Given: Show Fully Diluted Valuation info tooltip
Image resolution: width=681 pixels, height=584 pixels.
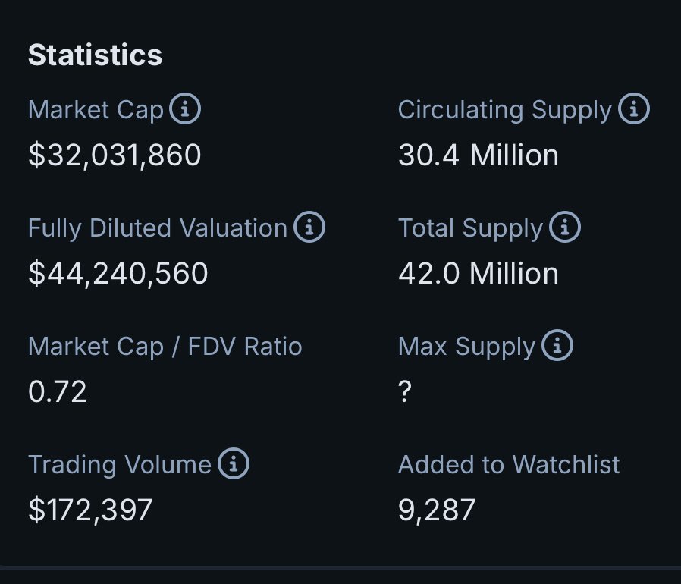Looking at the screenshot, I should point(309,227).
